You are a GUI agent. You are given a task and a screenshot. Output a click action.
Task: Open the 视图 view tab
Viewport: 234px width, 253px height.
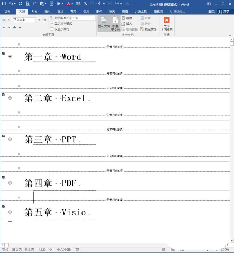125,11
